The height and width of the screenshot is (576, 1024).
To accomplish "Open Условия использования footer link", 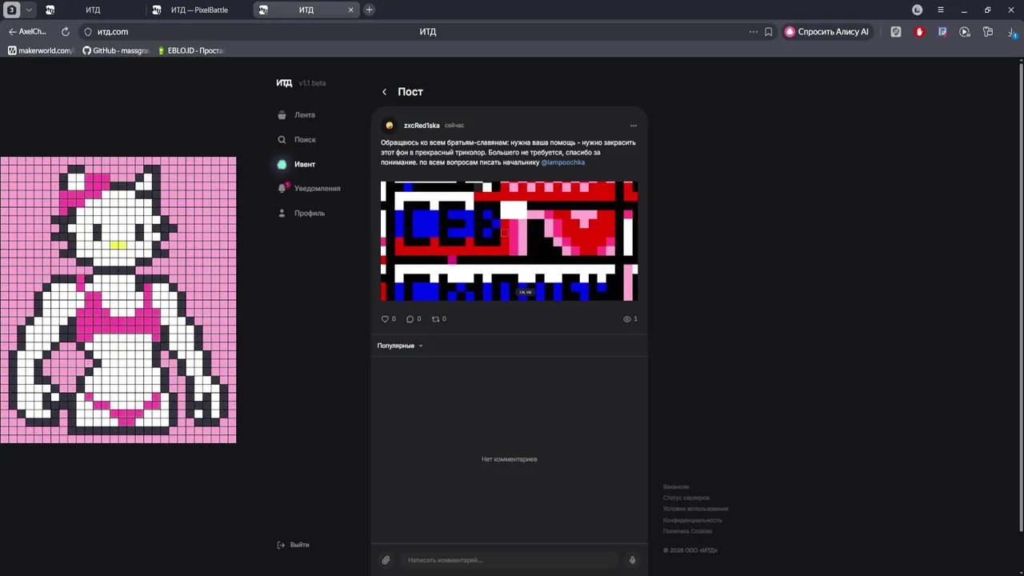I will pos(695,510).
